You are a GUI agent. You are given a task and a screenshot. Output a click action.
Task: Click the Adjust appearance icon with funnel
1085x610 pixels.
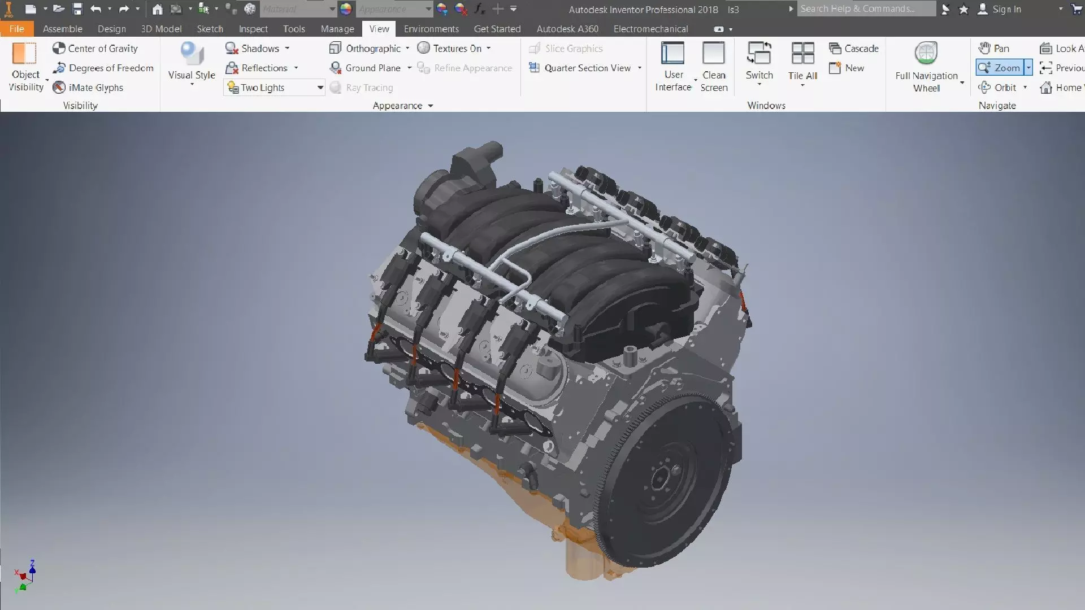click(442, 9)
